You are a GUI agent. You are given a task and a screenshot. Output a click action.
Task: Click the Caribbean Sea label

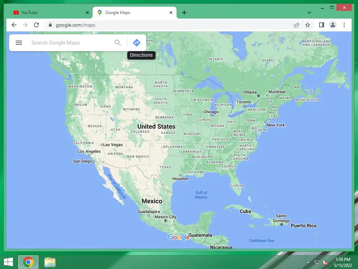point(262,241)
